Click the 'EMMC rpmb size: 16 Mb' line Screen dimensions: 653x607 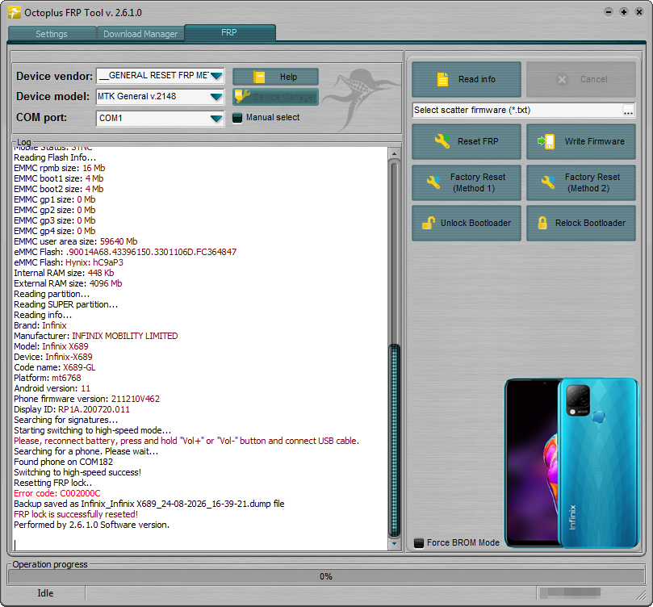(x=60, y=168)
